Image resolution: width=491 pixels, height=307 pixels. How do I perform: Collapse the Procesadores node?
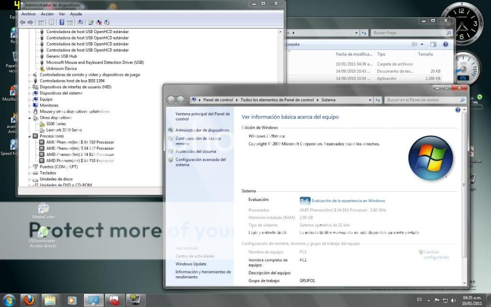[30, 136]
